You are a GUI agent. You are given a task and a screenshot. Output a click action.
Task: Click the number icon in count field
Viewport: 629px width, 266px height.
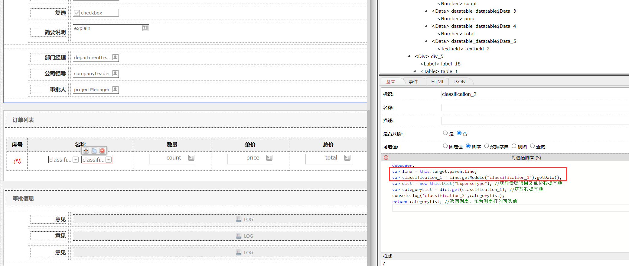pos(191,158)
